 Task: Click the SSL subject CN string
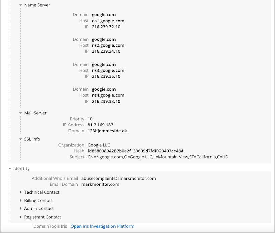[157, 157]
